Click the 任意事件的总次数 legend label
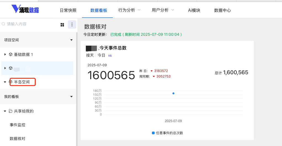Screen dimensions: 282x146 [x=169, y=133]
